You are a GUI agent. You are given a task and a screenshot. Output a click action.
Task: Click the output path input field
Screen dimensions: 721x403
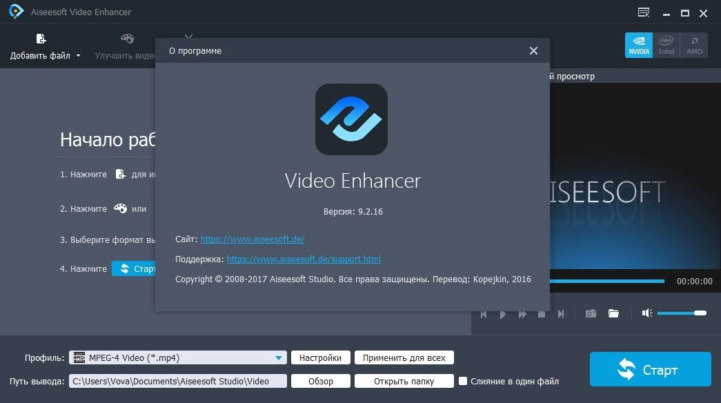[x=178, y=381]
